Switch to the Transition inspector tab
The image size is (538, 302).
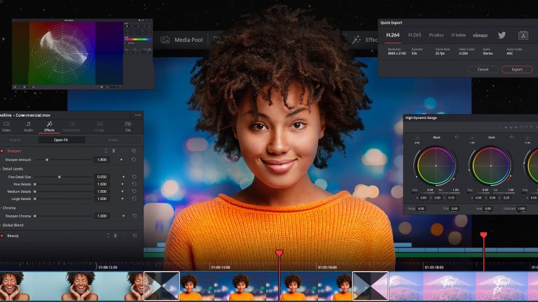point(71,127)
